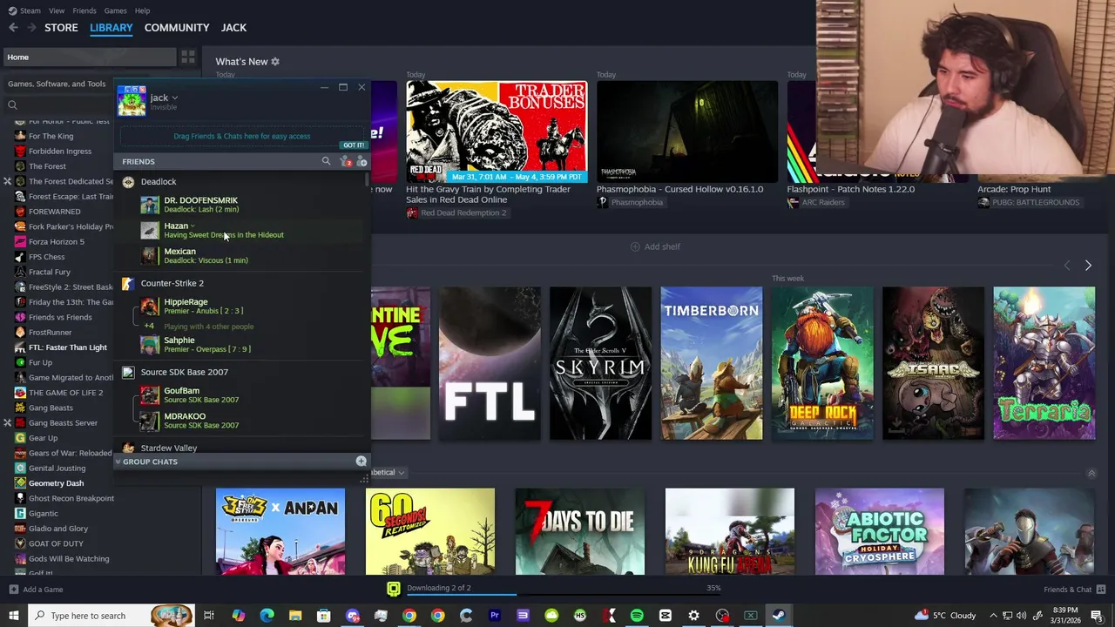This screenshot has height=627, width=1115.
Task: Click ARC Raiders icon under Flashpoint news
Action: [793, 202]
